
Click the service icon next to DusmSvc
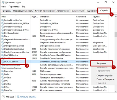click(x=2, y=90)
